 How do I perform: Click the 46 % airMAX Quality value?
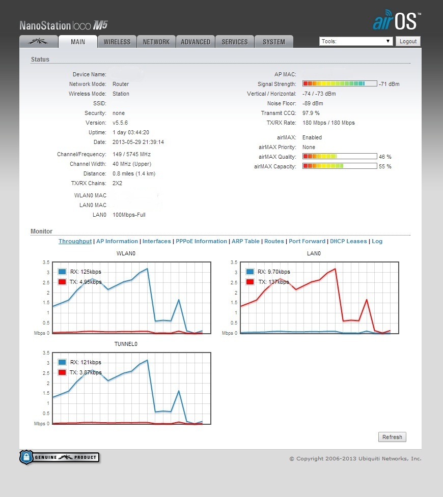[x=385, y=157]
